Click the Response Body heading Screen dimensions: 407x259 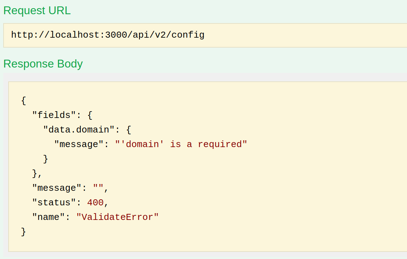(43, 64)
